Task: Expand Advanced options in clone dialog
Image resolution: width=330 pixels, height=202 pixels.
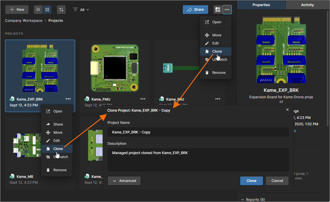Action: 124,181
